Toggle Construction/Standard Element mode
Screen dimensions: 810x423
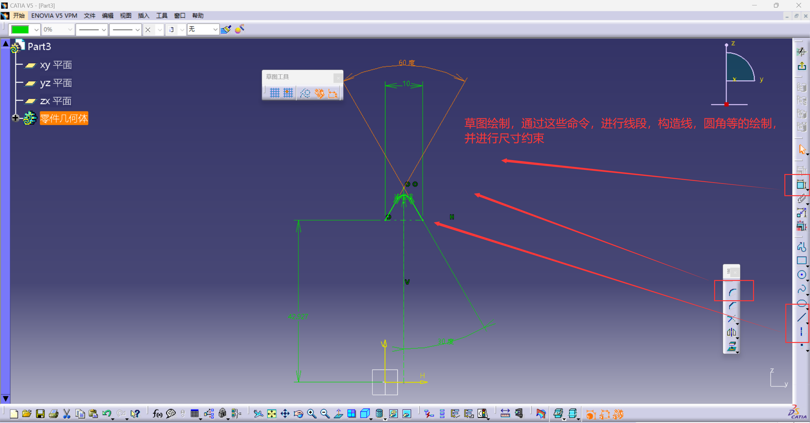pos(305,93)
